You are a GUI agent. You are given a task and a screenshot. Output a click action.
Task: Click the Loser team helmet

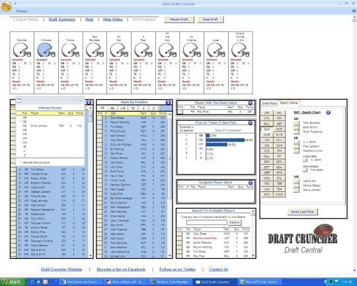(x=216, y=50)
